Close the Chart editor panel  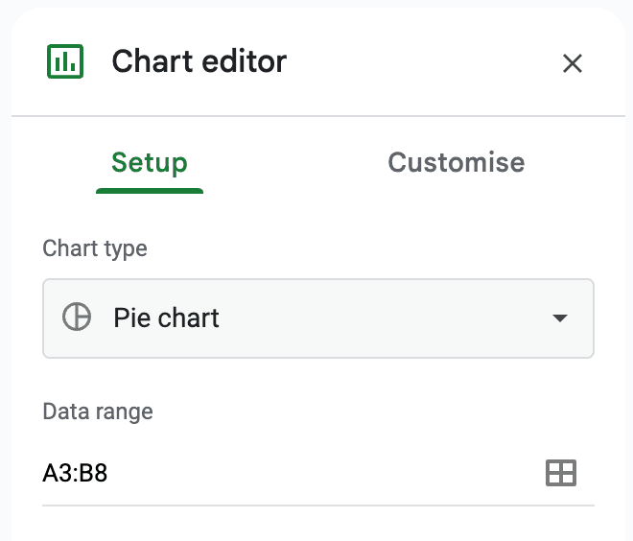coord(572,63)
